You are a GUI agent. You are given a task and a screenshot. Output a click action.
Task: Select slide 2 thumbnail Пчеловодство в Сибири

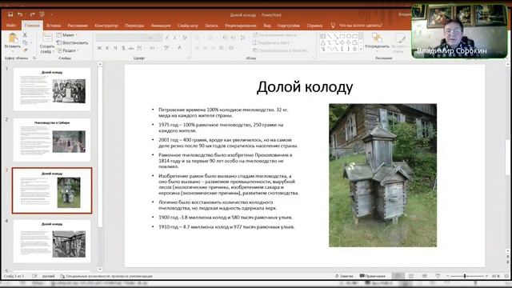[x=52, y=140]
